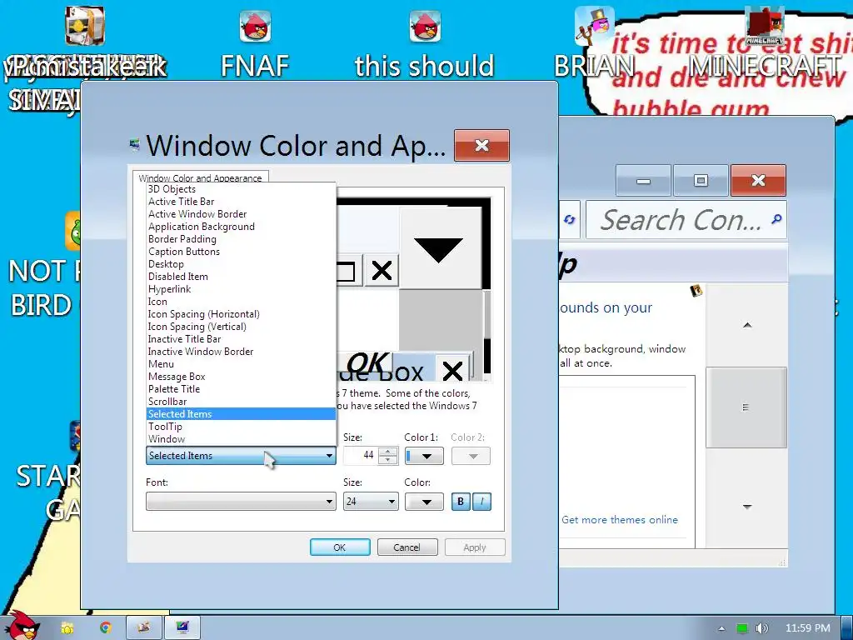Click search magnifier icon in Control Panel
853x640 pixels.
coord(776,219)
